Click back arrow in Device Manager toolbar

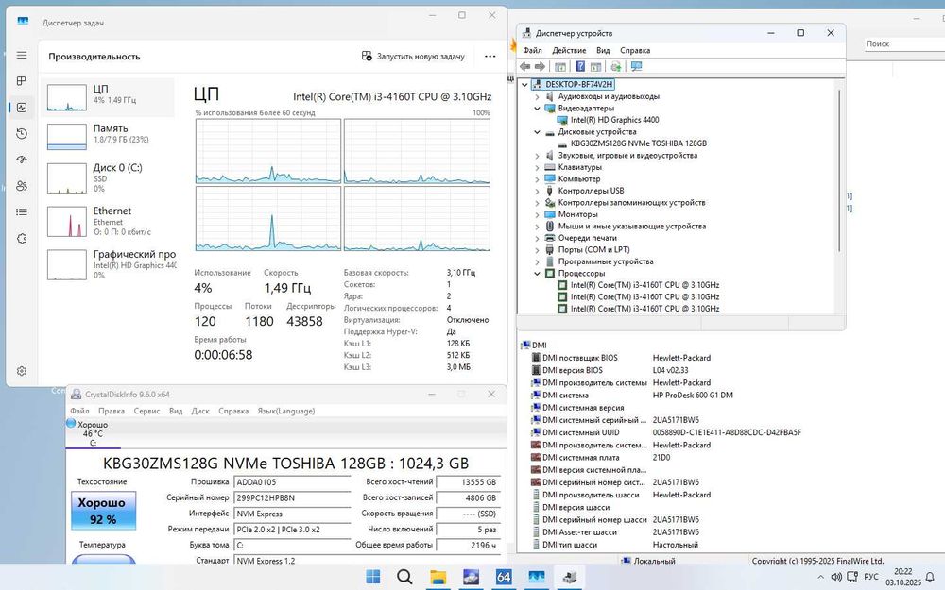(x=524, y=66)
